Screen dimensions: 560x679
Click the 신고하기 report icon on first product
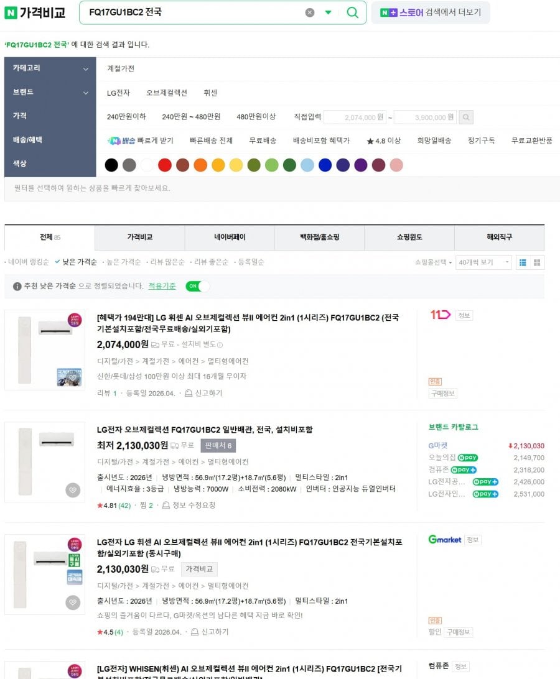tap(189, 393)
